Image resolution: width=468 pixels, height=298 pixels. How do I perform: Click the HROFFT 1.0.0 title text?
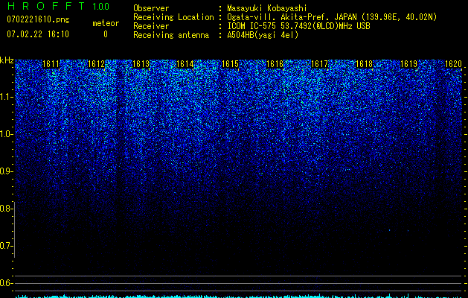click(58, 6)
